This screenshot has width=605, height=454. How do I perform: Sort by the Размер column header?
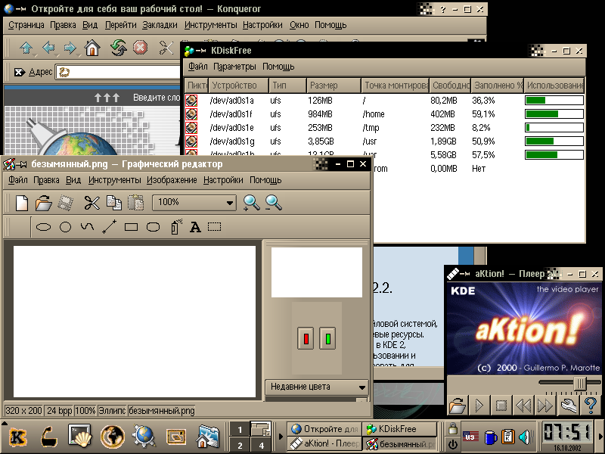click(334, 86)
